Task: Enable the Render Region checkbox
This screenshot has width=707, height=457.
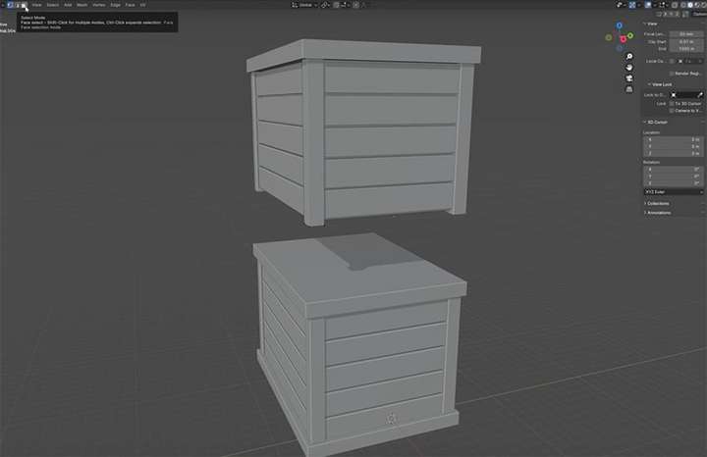Action: click(672, 74)
